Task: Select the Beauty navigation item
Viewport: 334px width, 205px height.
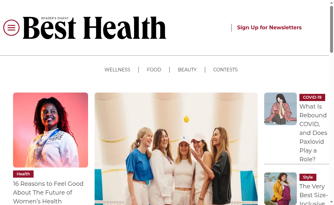Action: (x=187, y=70)
